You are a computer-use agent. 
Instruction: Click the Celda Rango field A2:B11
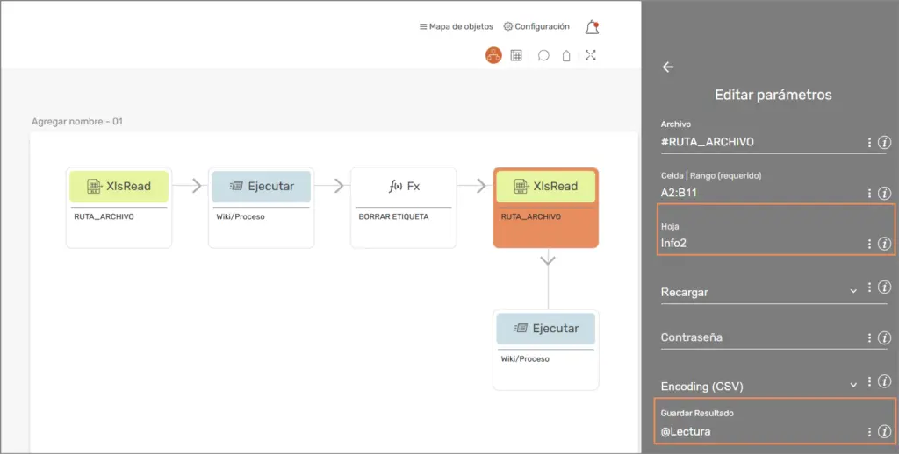coord(755,193)
